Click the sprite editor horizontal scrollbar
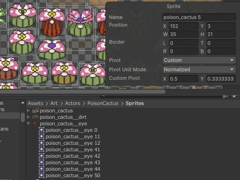This screenshot has height=180, width=240. [x=83, y=92]
